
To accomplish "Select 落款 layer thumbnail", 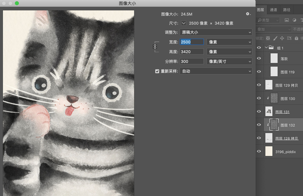I will (274, 58).
